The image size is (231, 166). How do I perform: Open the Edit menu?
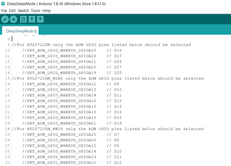pyautogui.click(x=12, y=11)
